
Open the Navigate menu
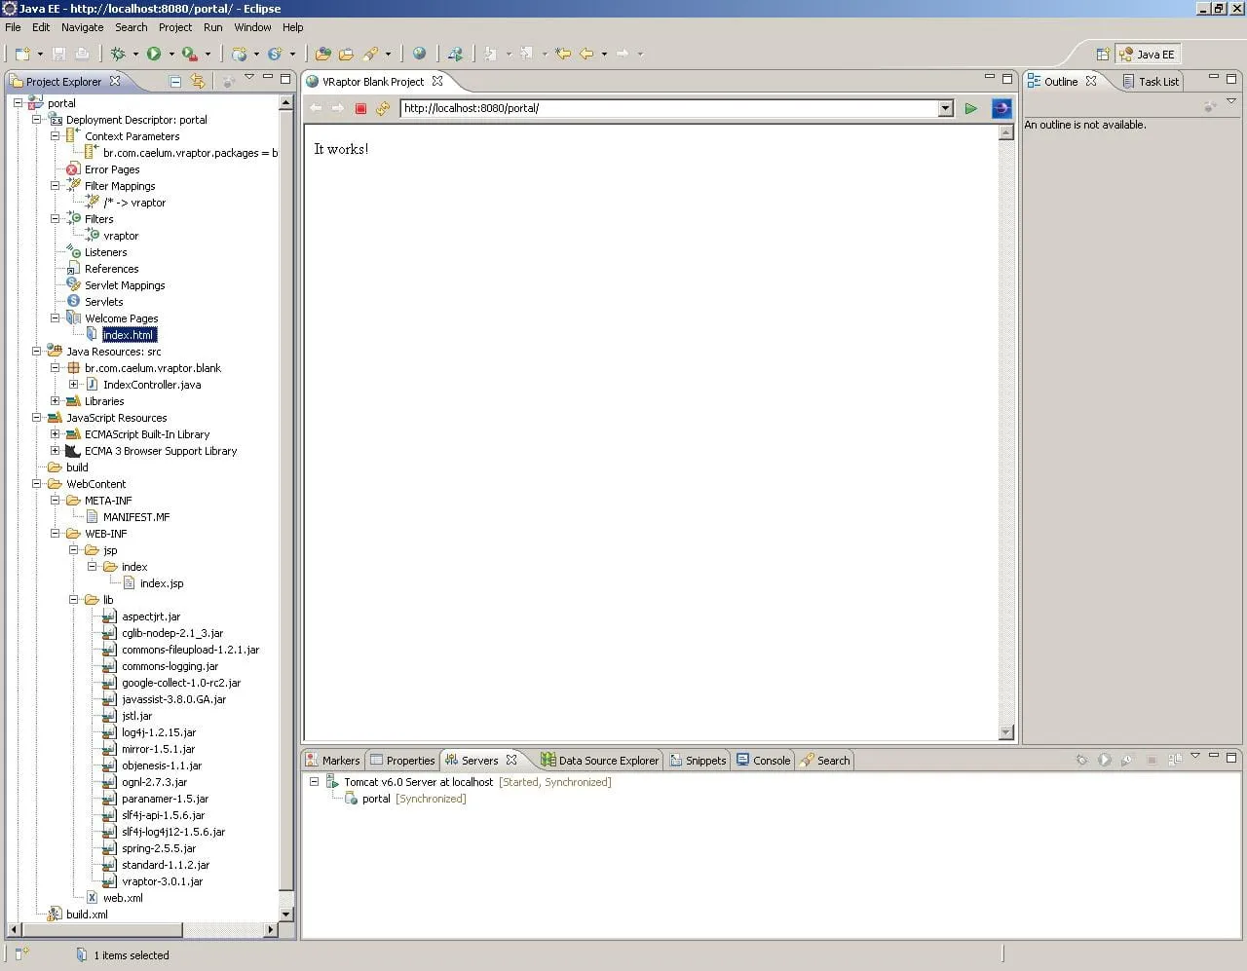pos(82,27)
